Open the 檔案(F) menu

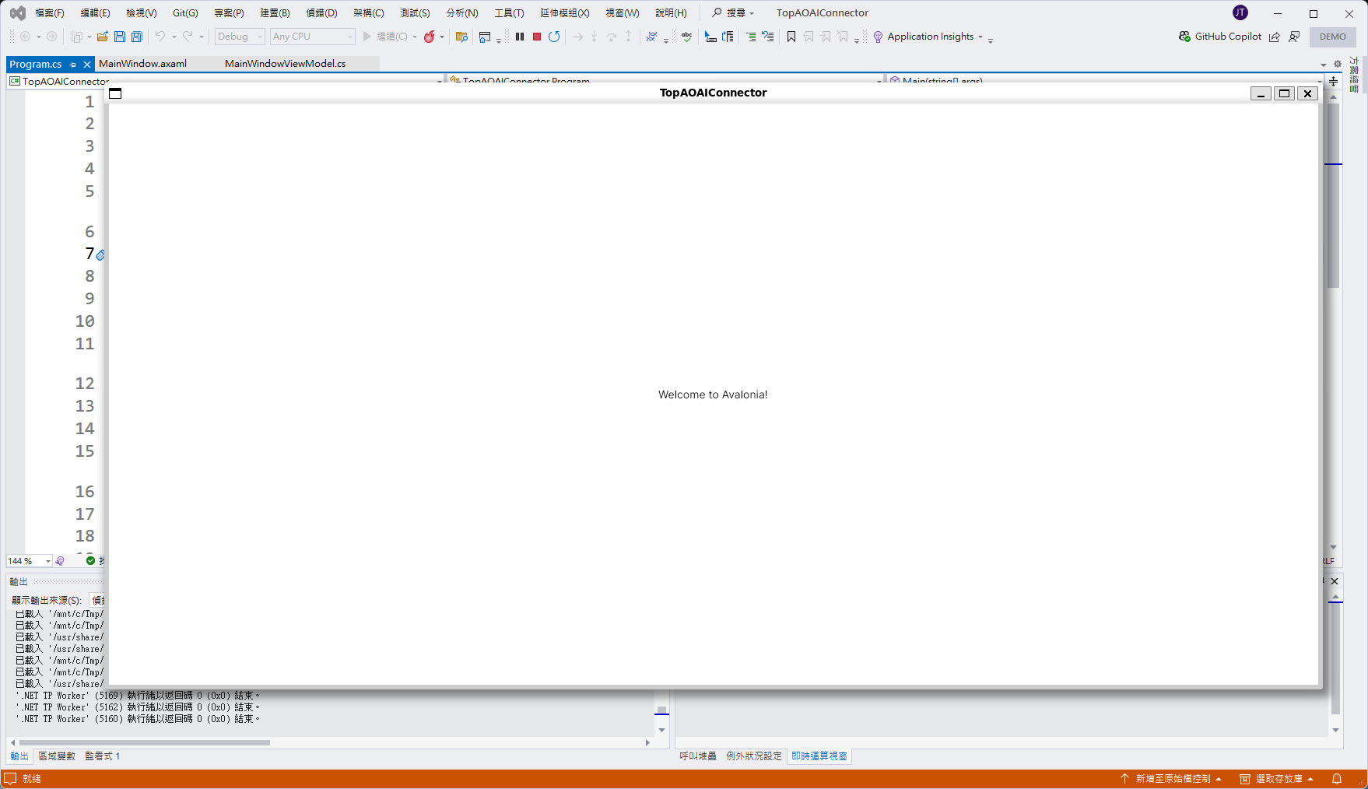50,13
